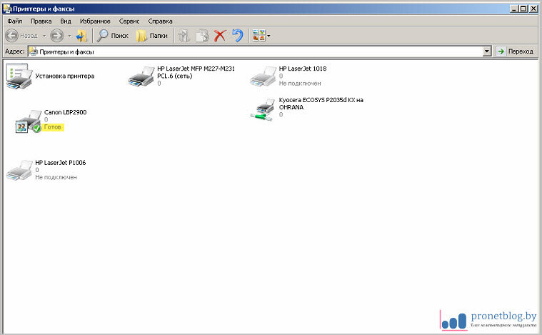
Task: Open the Файл menu
Action: point(15,21)
